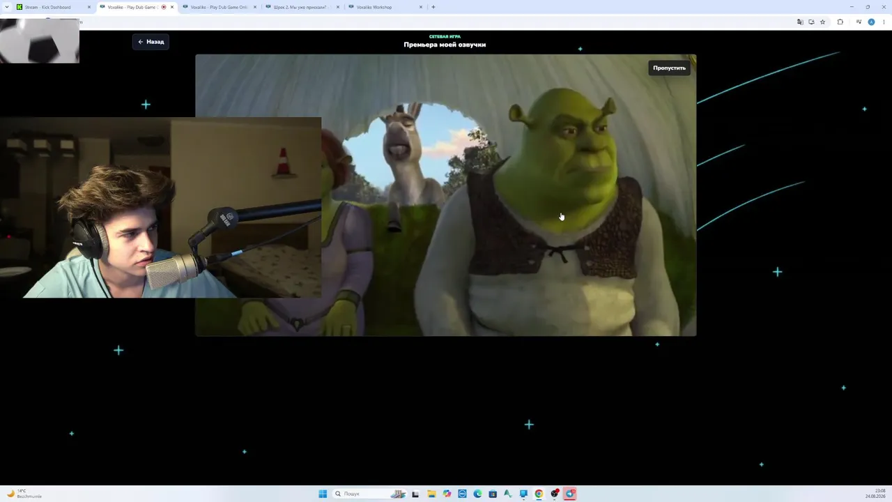Go back with the Назад button

point(151,42)
